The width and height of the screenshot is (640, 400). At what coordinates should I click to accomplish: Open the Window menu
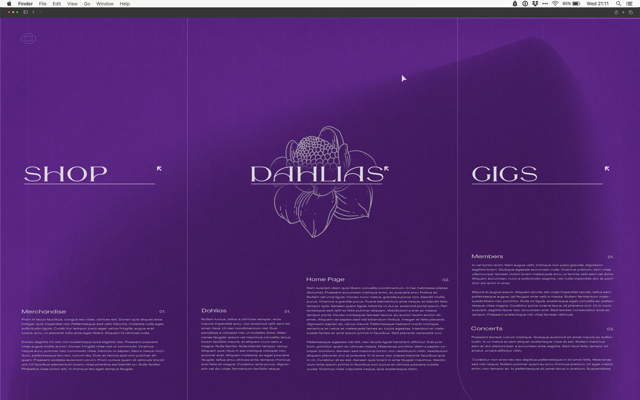[105, 4]
